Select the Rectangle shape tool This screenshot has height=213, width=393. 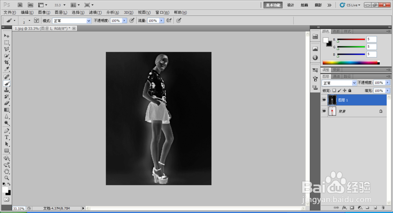(x=7, y=151)
